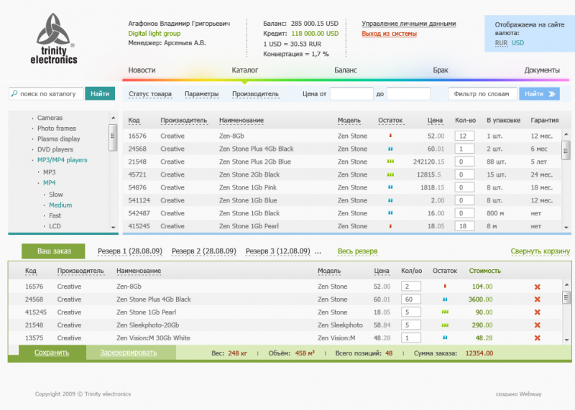Open the Производитель filter dropdown
This screenshot has width=575, height=410.
(x=255, y=94)
